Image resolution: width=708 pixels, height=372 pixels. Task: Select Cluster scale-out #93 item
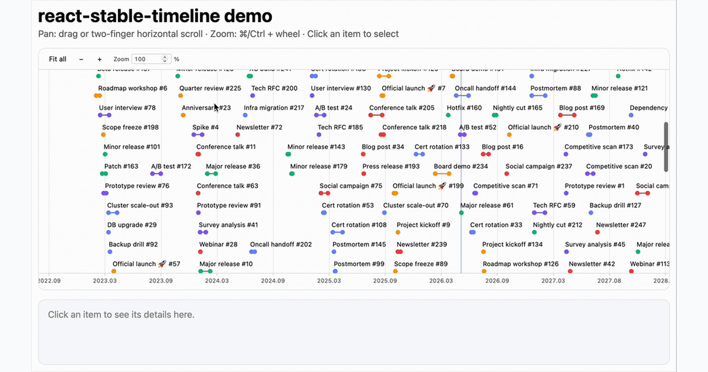click(x=140, y=205)
